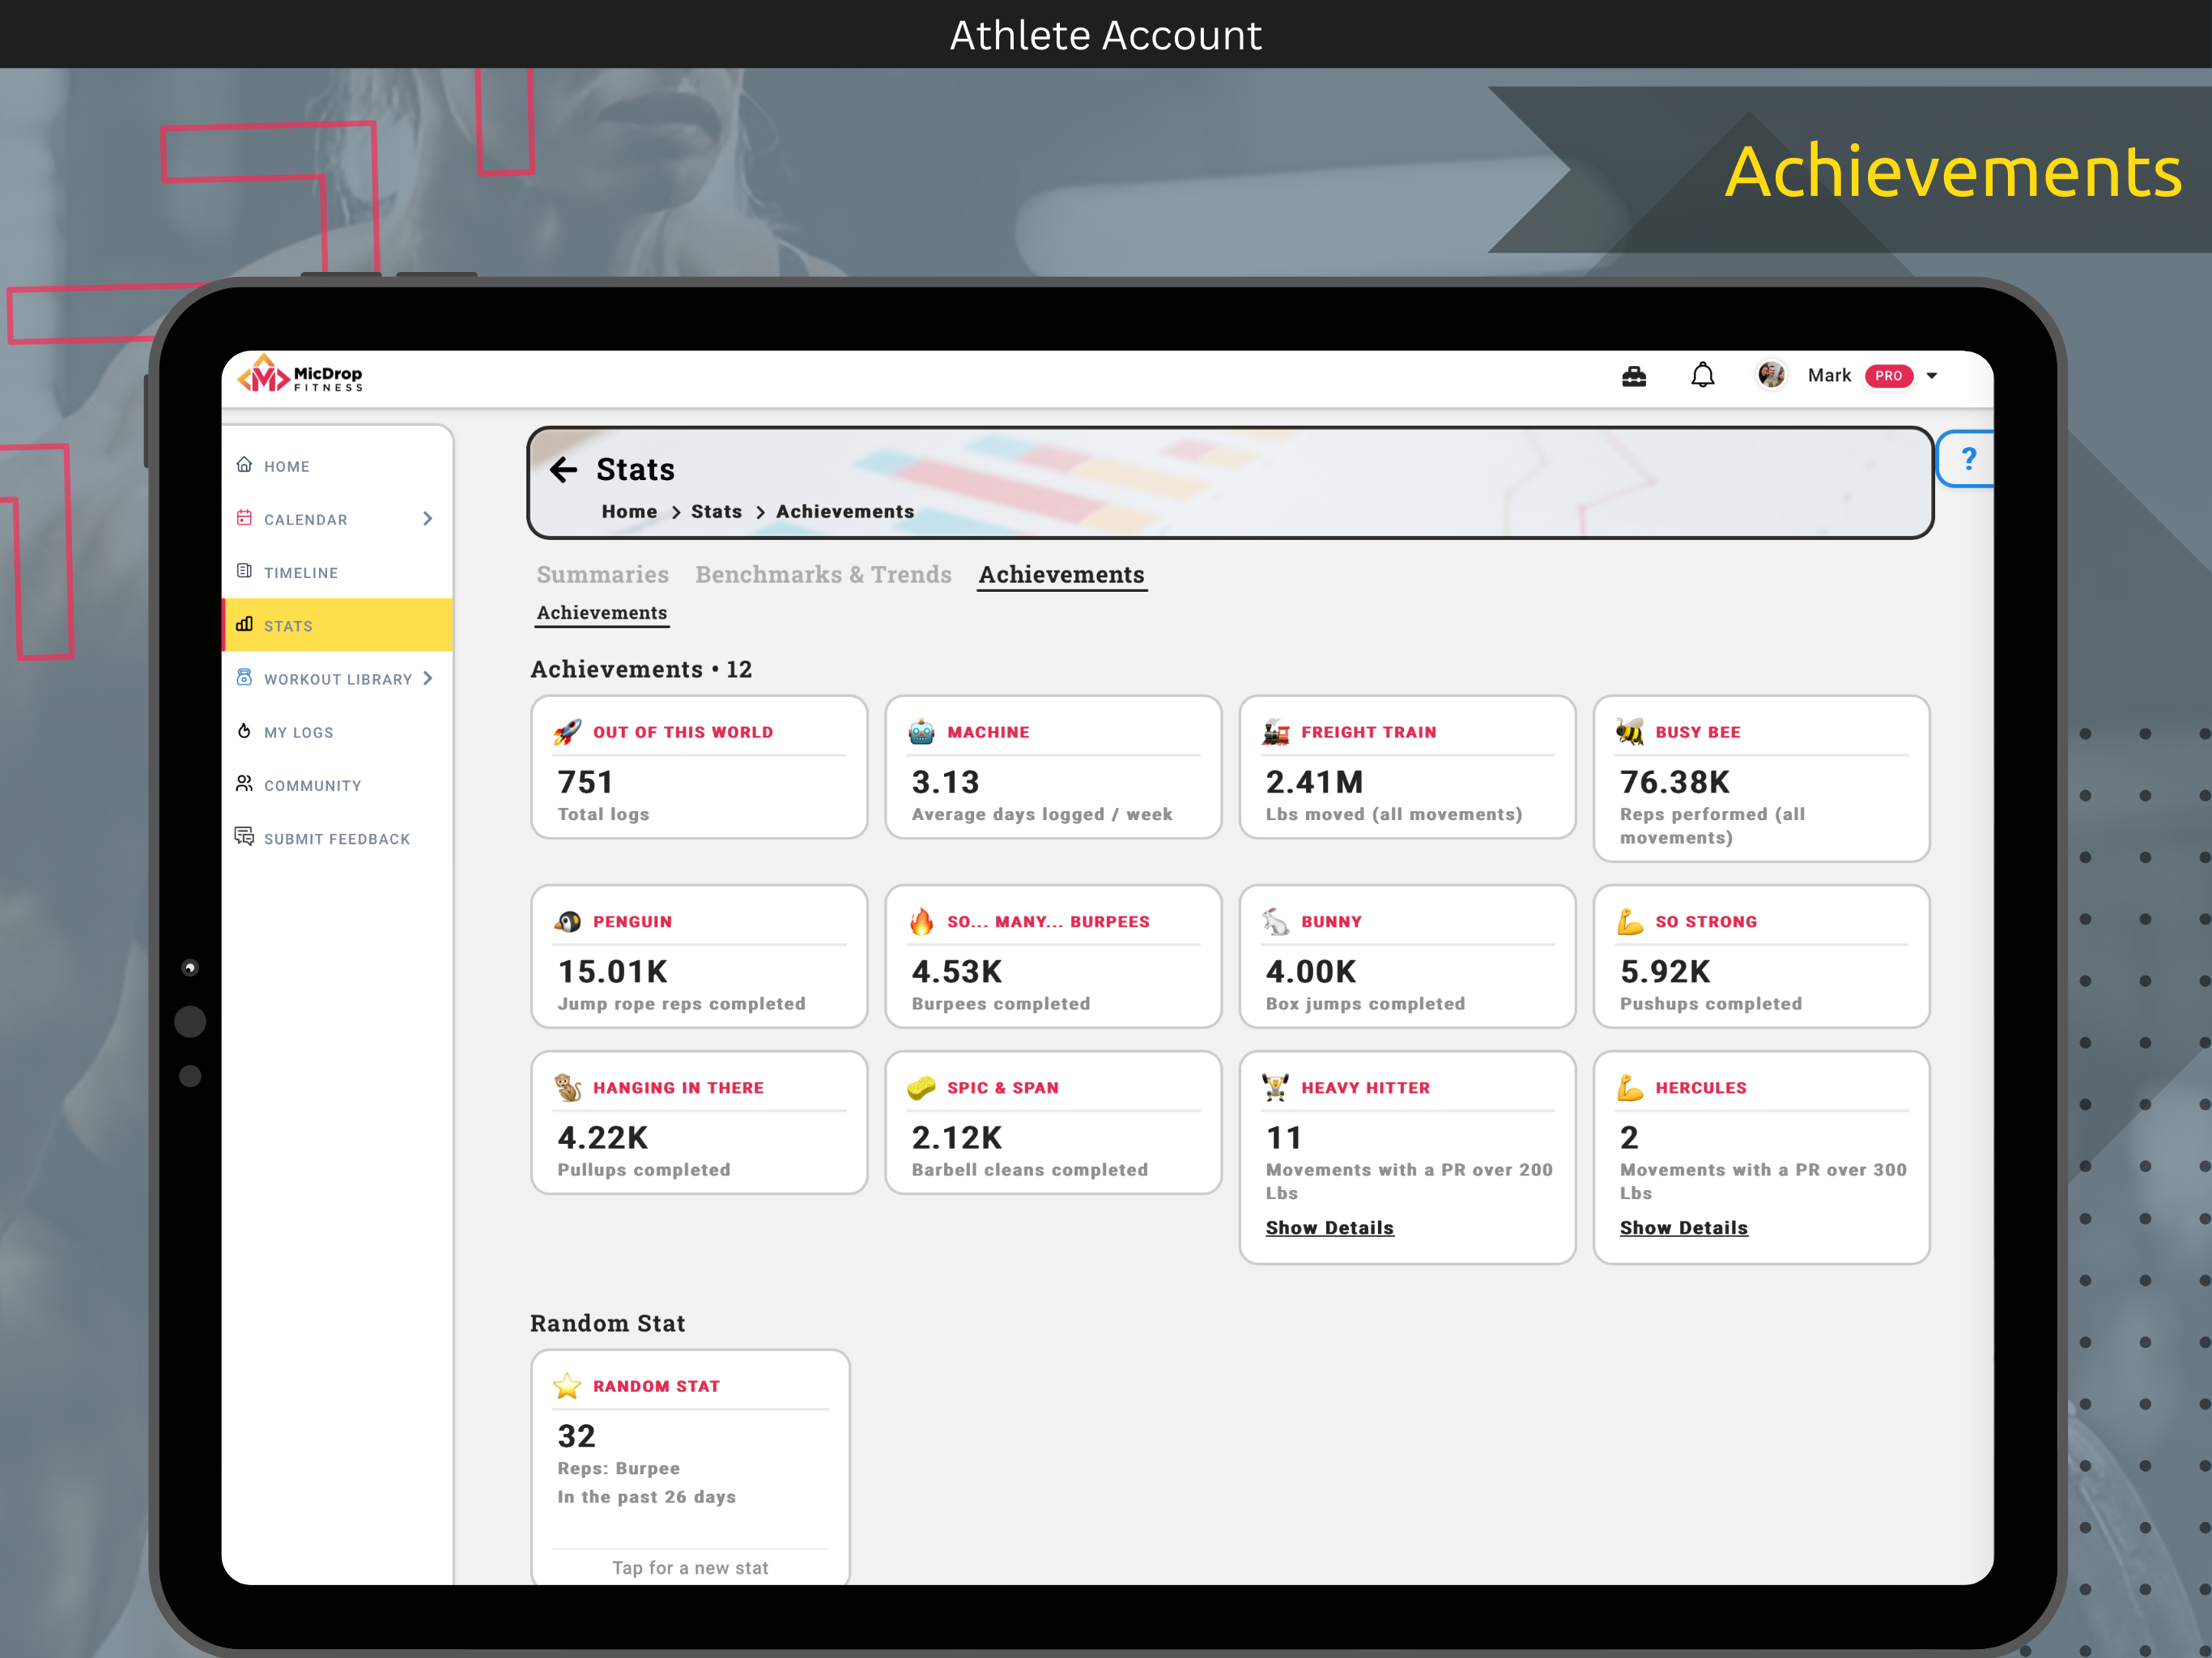Viewport: 2212px width, 1658px height.
Task: Click the Heavy Hitter weightlifter icon
Action: pyautogui.click(x=1275, y=1087)
